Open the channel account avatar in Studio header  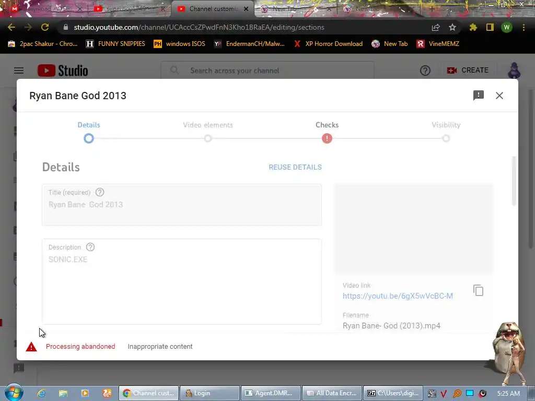click(x=514, y=70)
